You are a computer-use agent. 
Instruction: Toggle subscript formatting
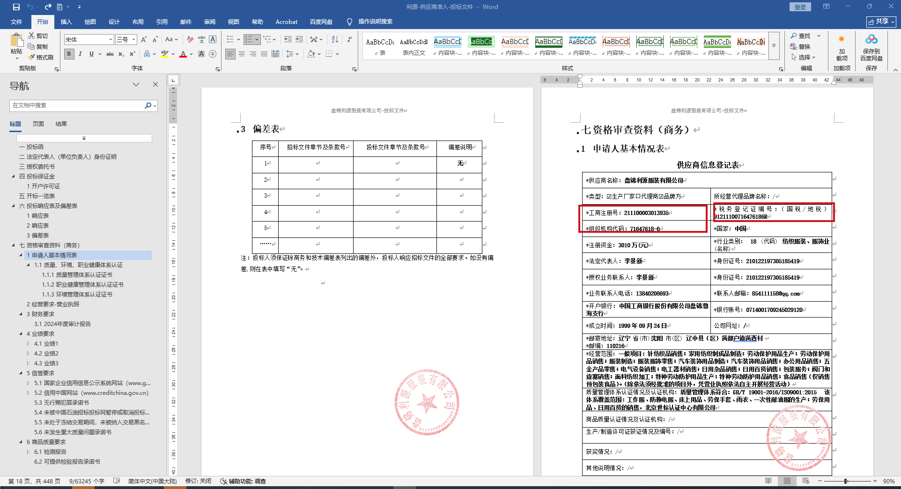121,54
